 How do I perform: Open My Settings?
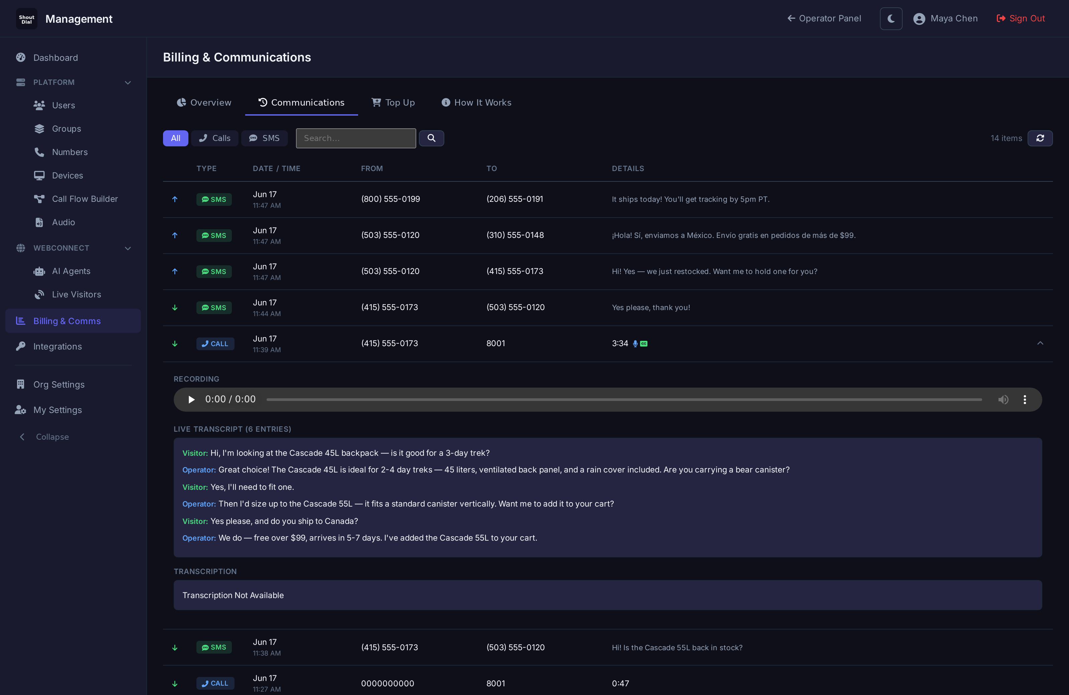pos(73,410)
